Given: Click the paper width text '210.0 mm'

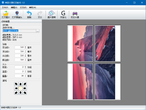Looking at the screenshot, I should (x=17, y=35).
